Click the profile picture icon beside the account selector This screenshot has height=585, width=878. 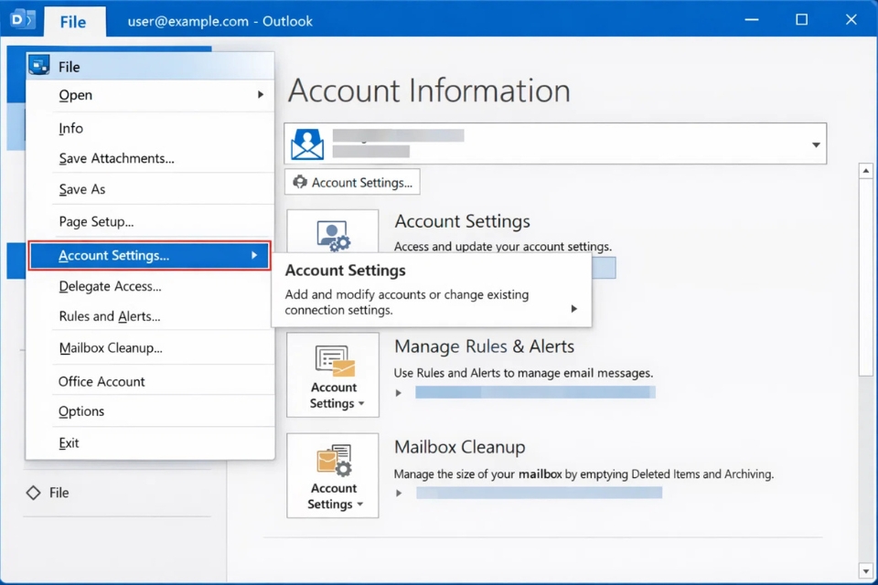[306, 143]
